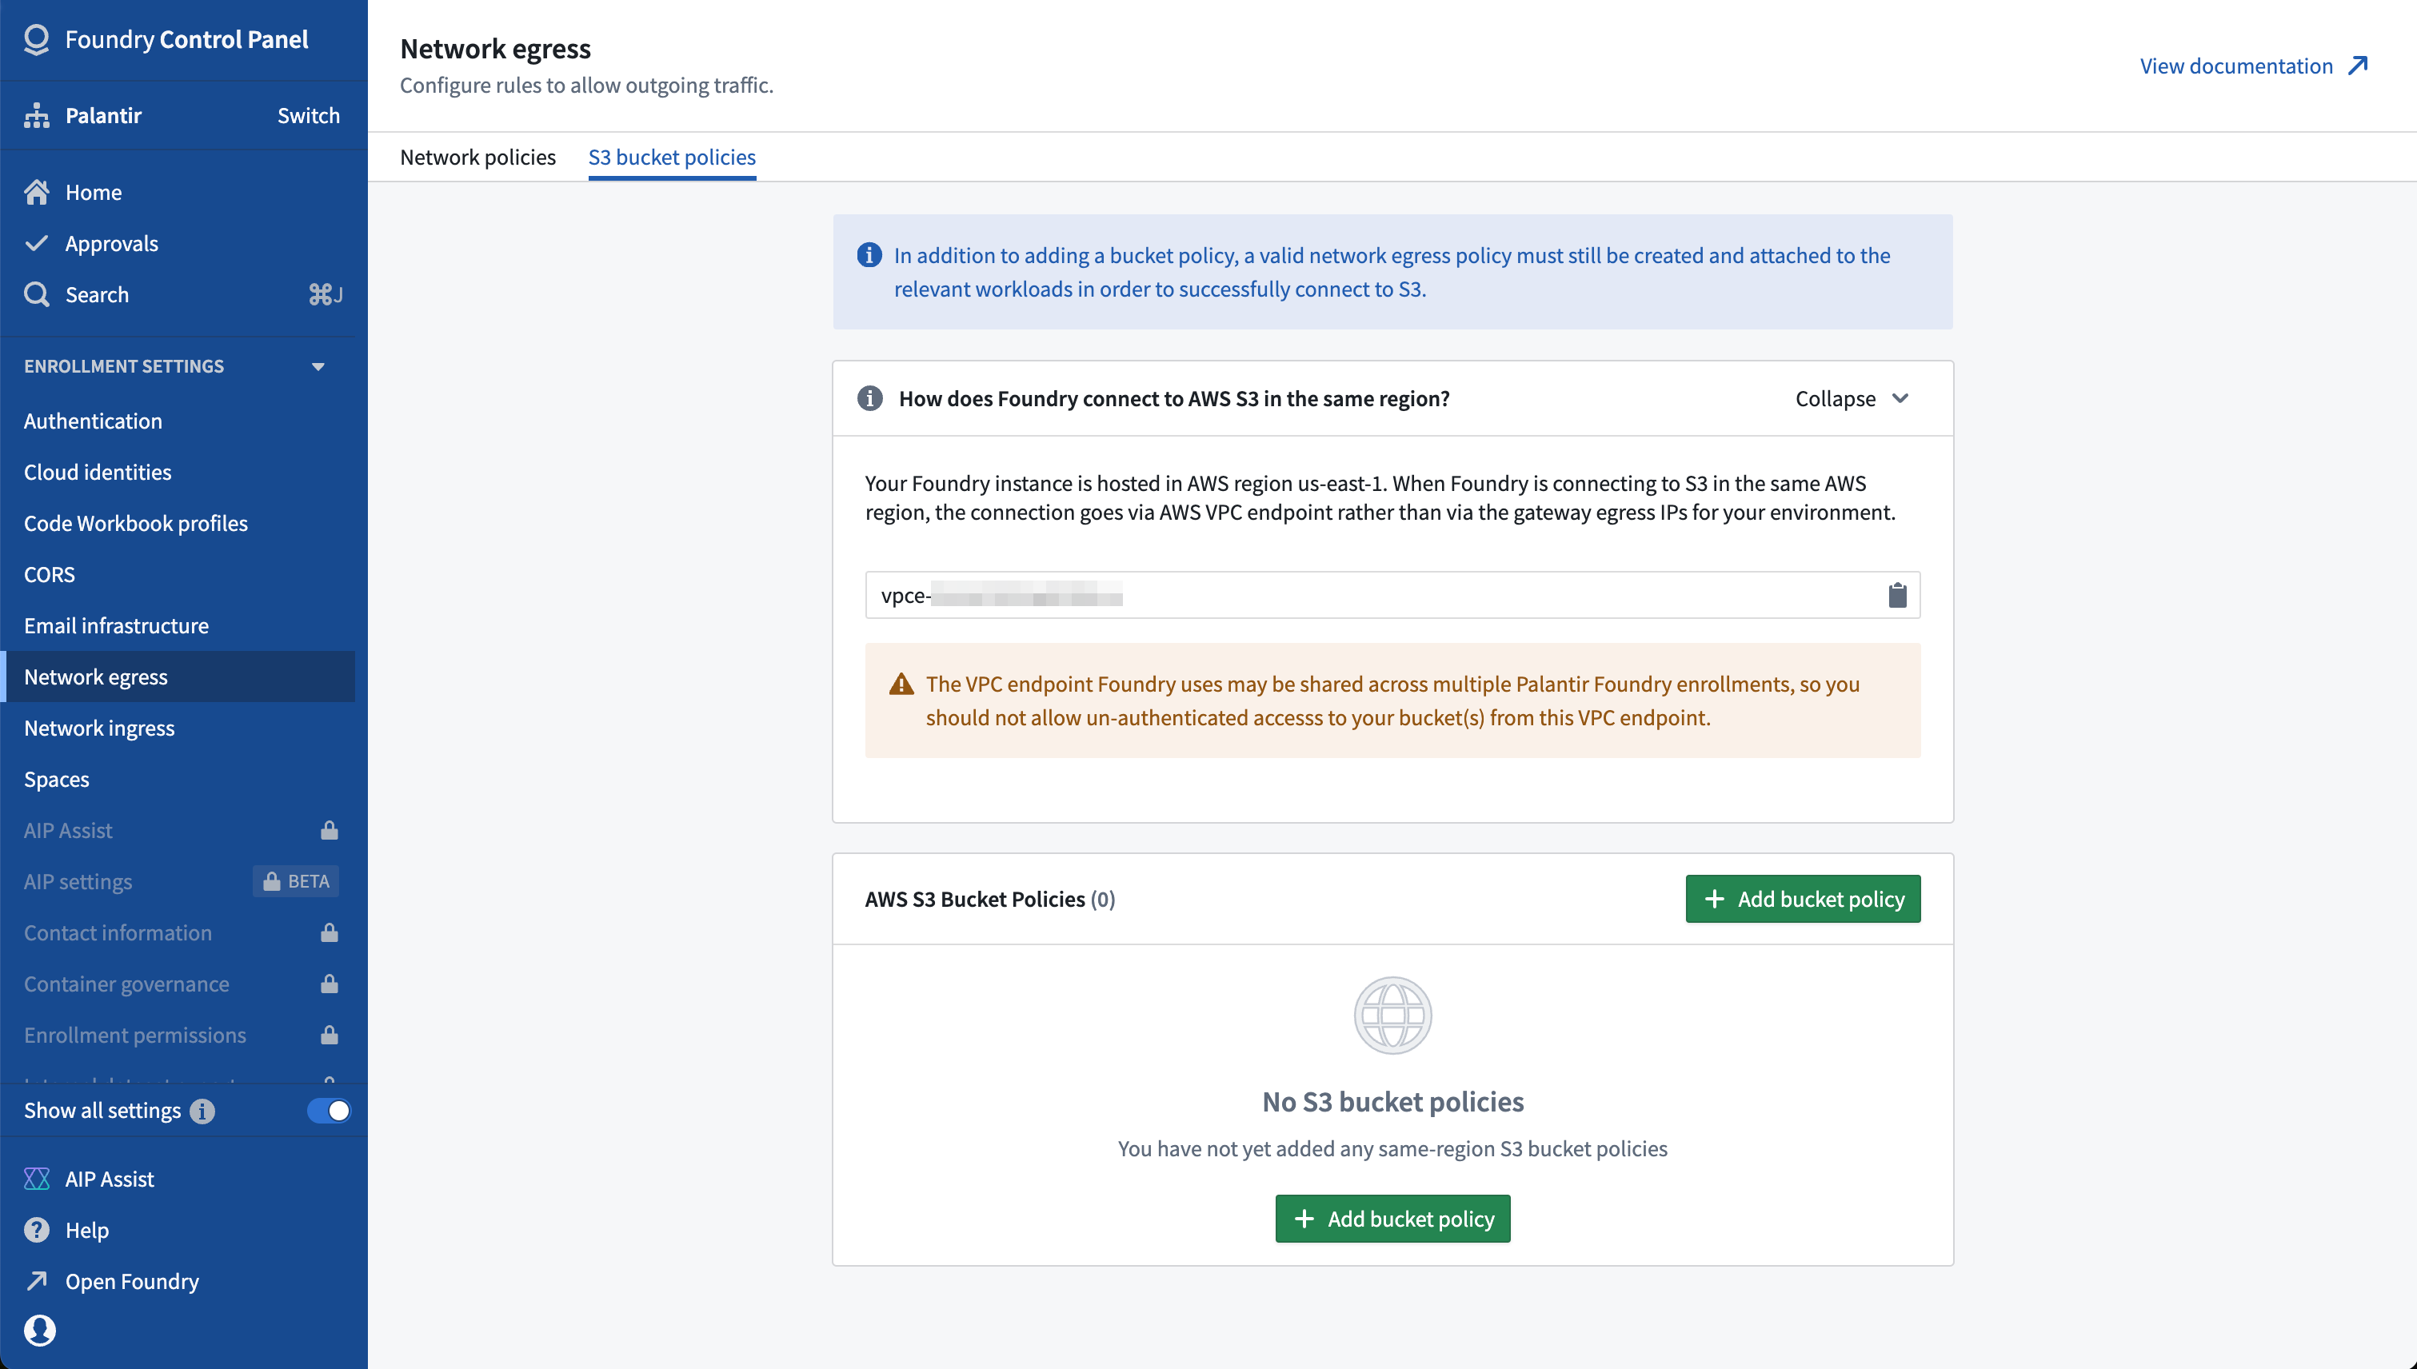Click the Search magnifier icon
2417x1369 pixels.
pos(35,295)
